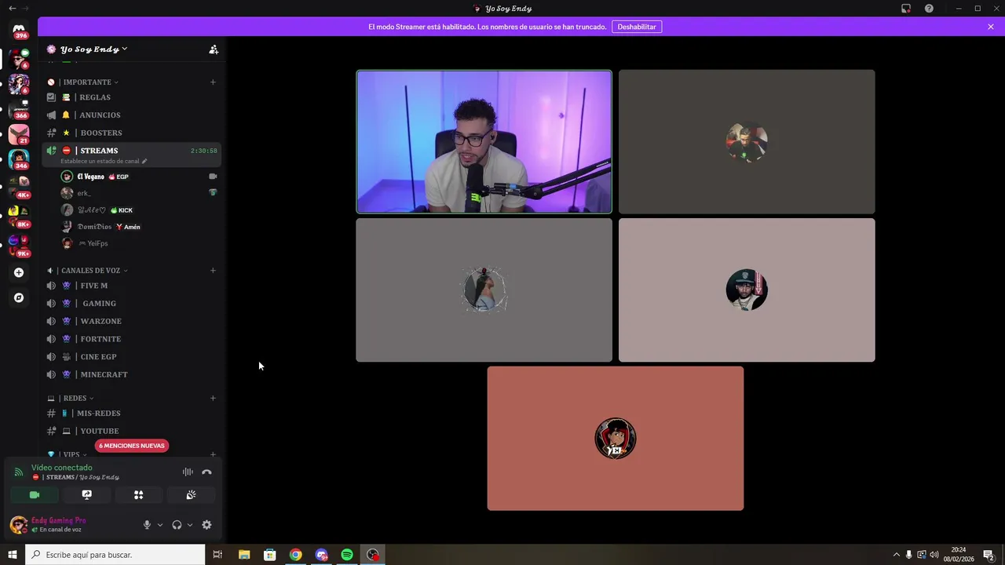
Task: Join the GAMING voice channel
Action: point(131,304)
